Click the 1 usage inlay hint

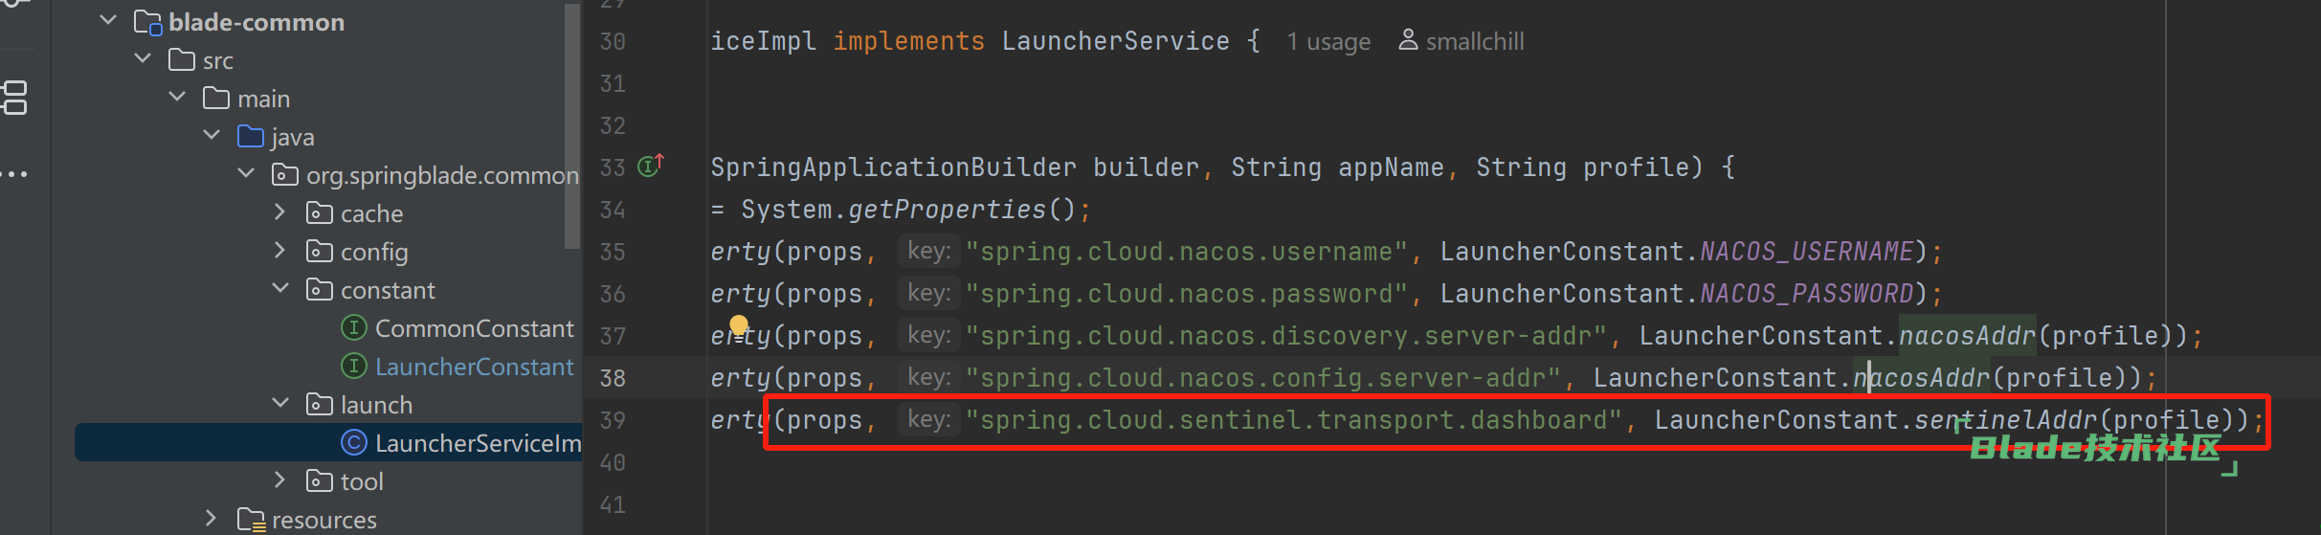click(x=1328, y=41)
